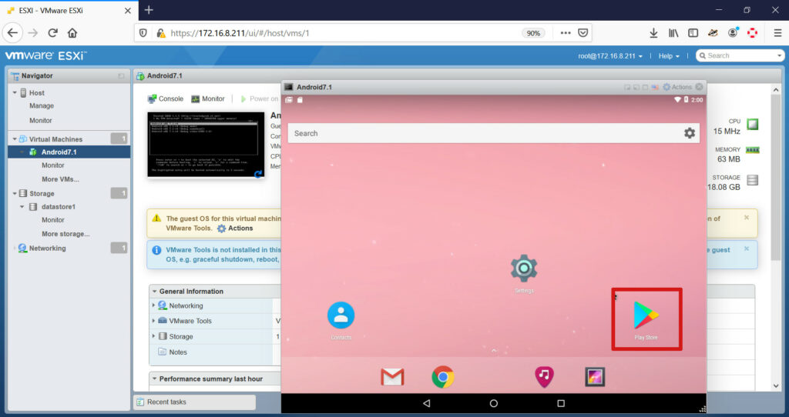
Task: Click the ESXi search box
Action: point(740,55)
